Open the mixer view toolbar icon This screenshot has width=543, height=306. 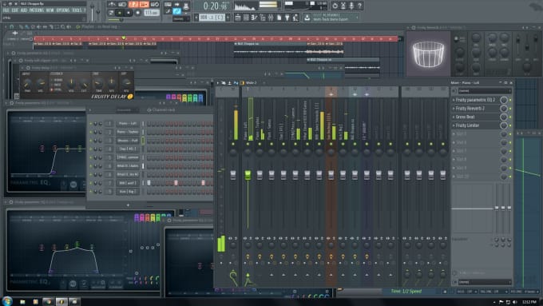tap(271, 18)
